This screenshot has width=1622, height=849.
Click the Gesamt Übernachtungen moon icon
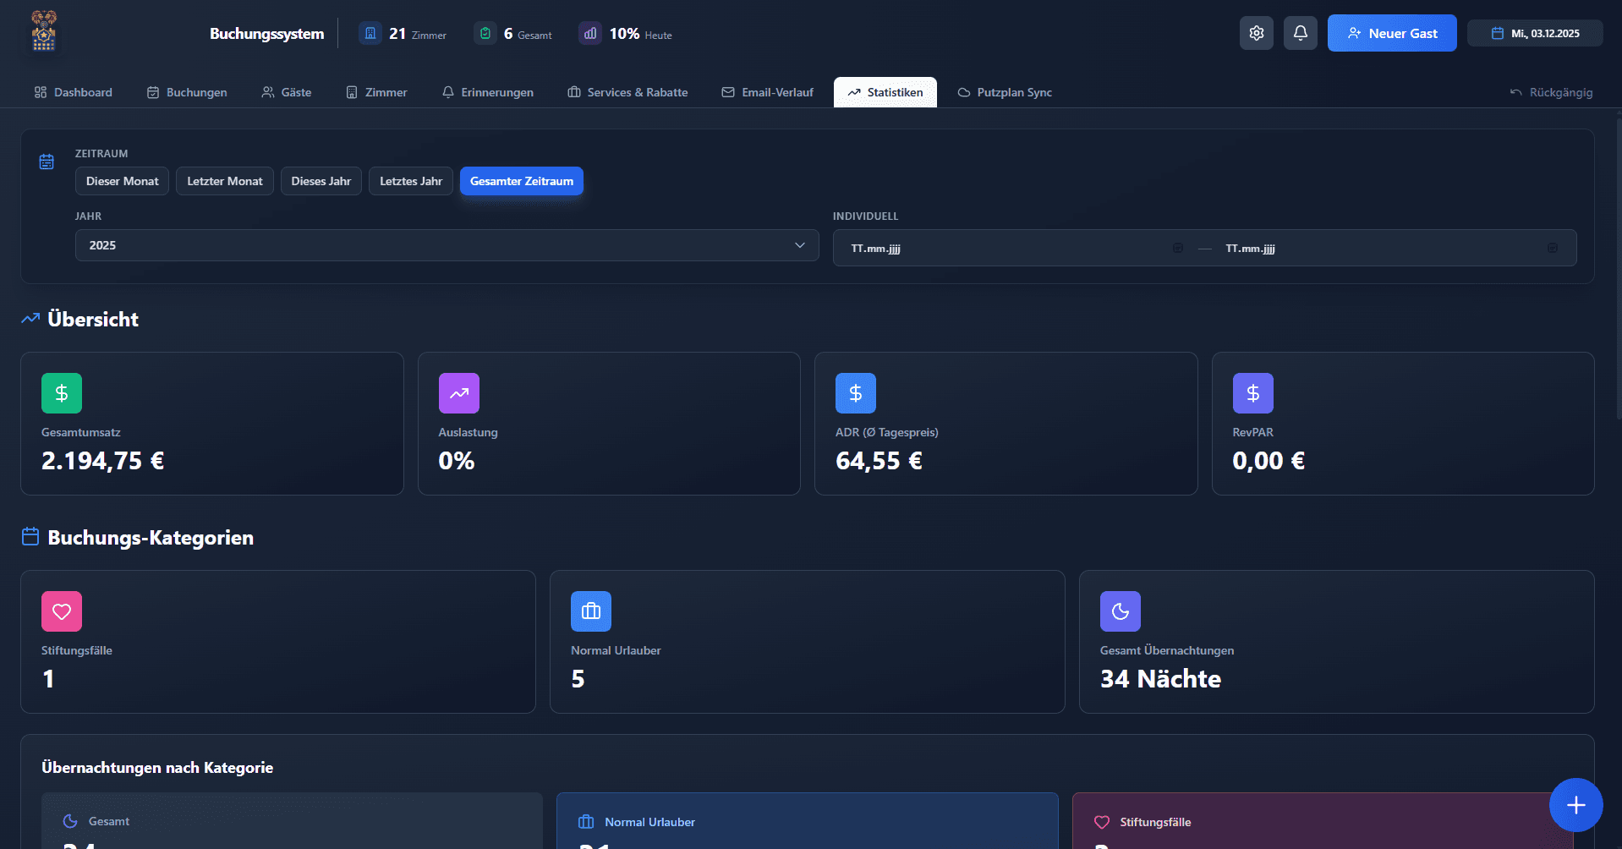pos(1120,611)
